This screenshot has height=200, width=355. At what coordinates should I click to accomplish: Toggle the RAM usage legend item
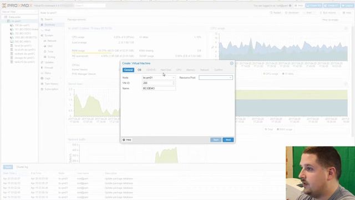pyautogui.click(x=285, y=129)
